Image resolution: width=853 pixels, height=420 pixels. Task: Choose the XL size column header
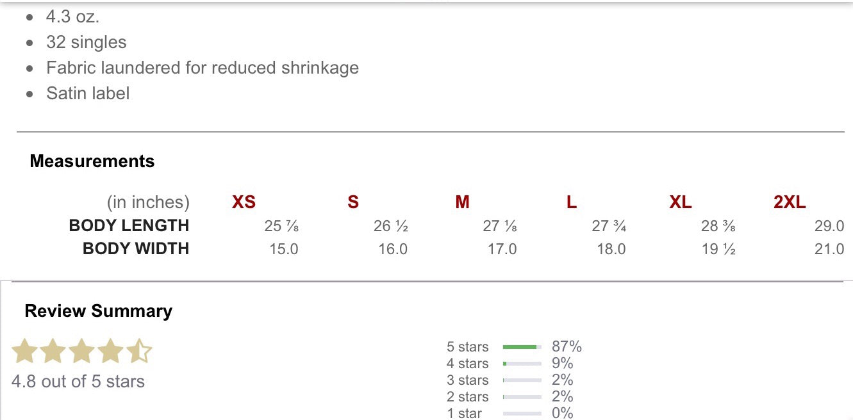pos(680,202)
